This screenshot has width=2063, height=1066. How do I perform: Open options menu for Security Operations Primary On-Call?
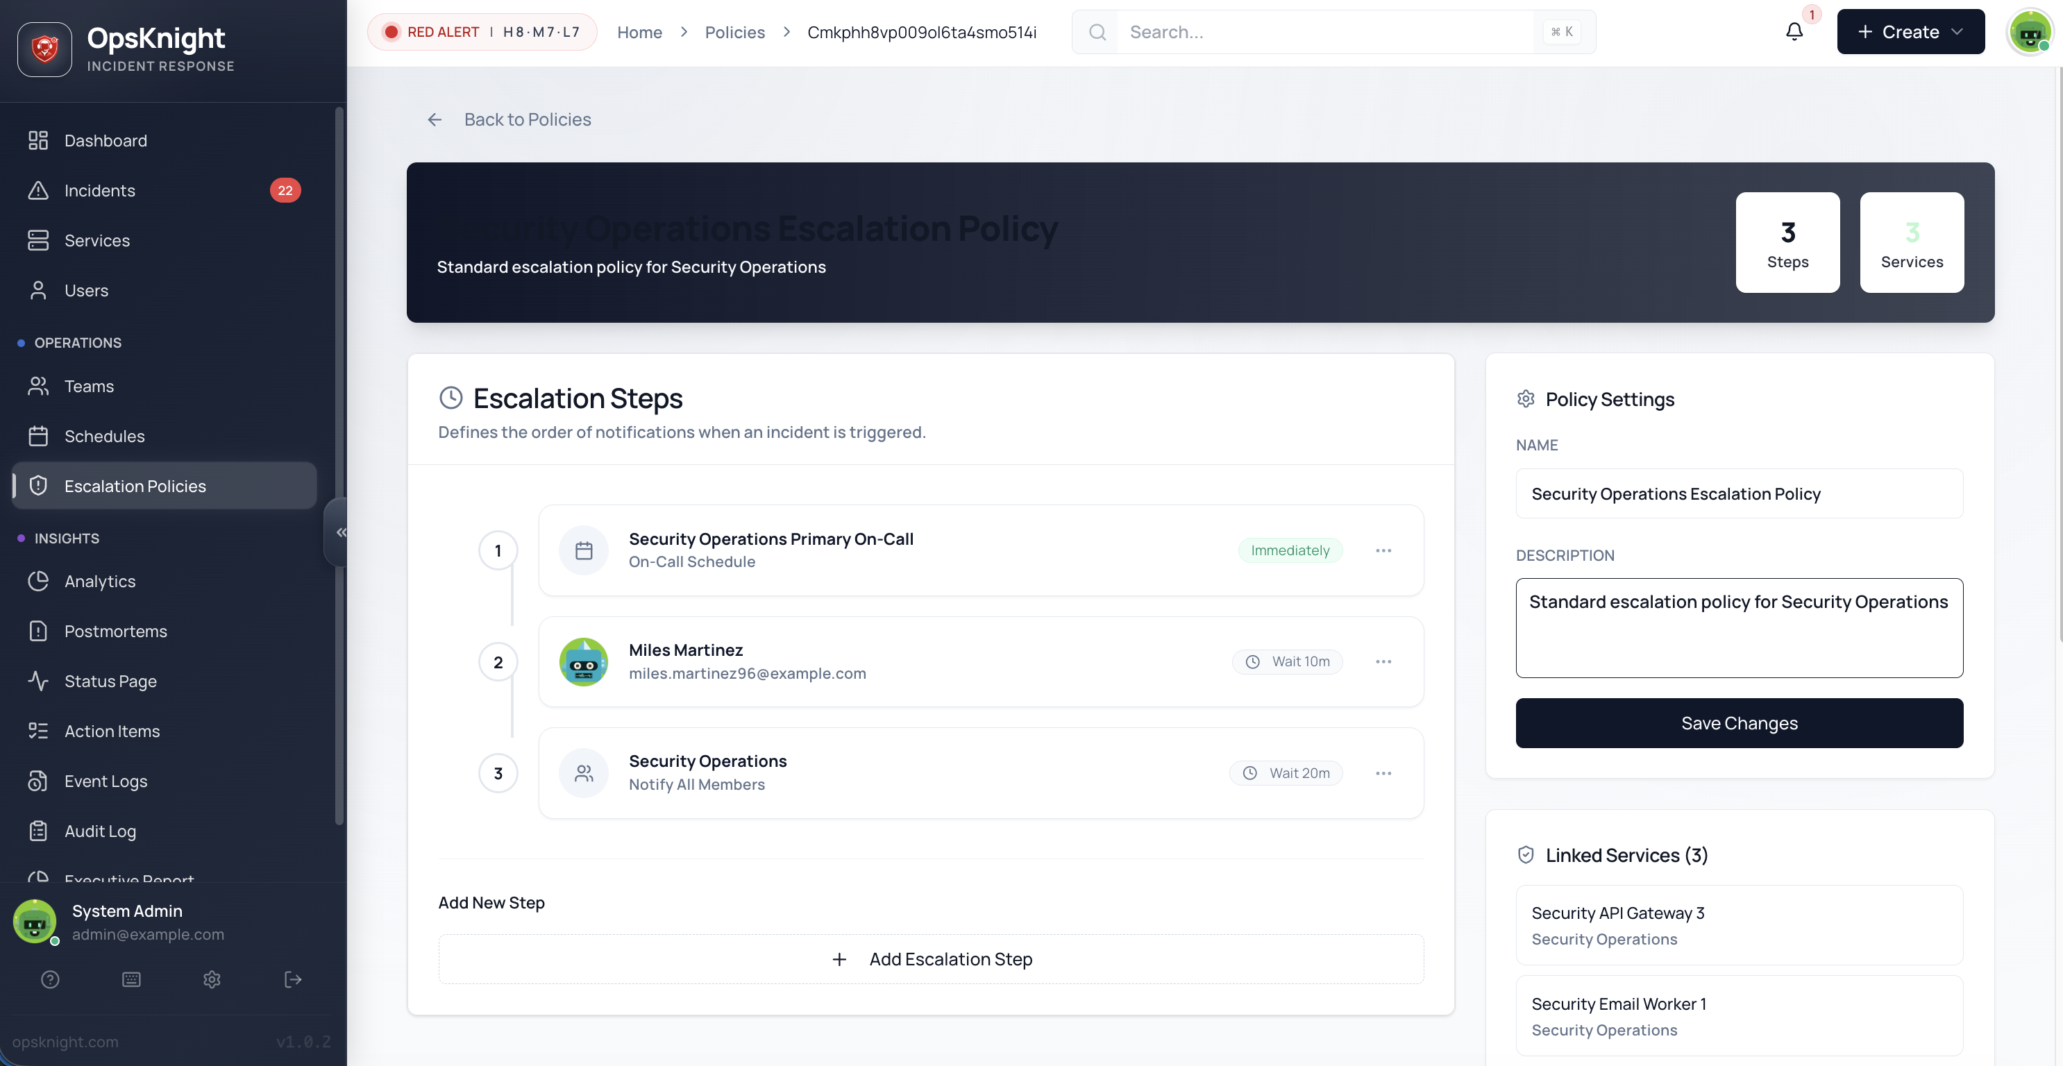click(x=1383, y=550)
